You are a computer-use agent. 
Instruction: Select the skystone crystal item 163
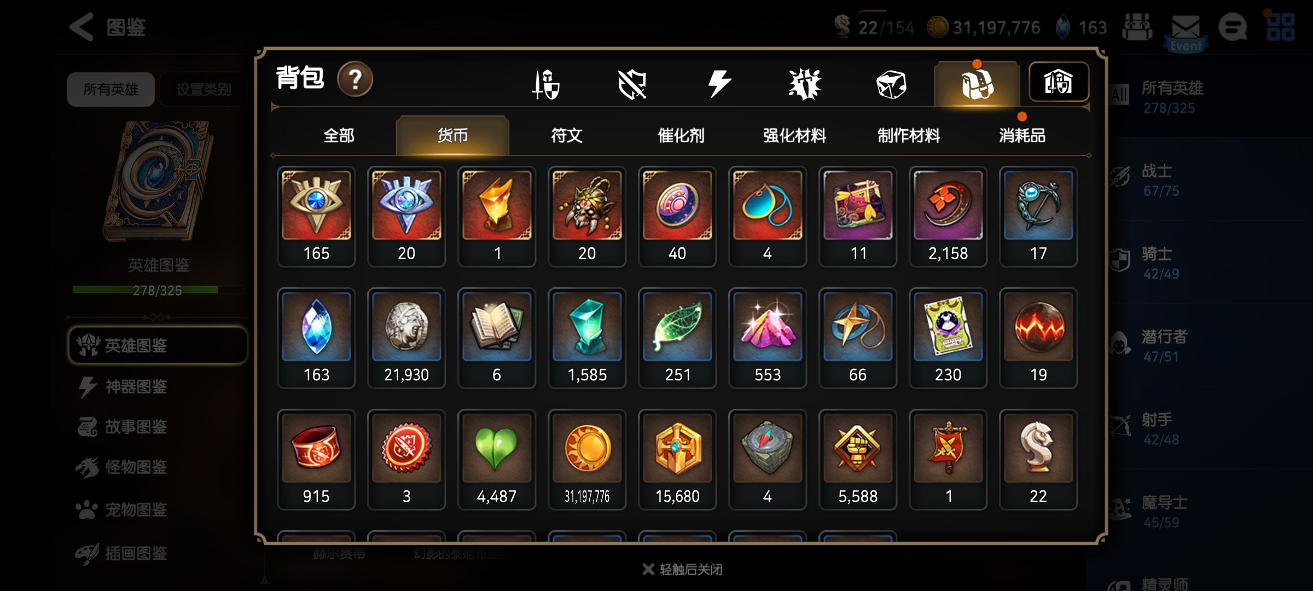(316, 338)
